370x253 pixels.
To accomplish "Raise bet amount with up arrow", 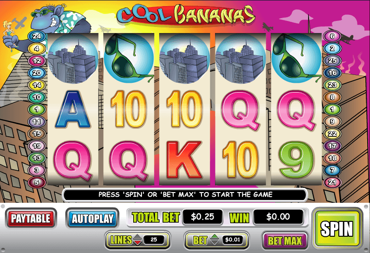I will [215, 236].
